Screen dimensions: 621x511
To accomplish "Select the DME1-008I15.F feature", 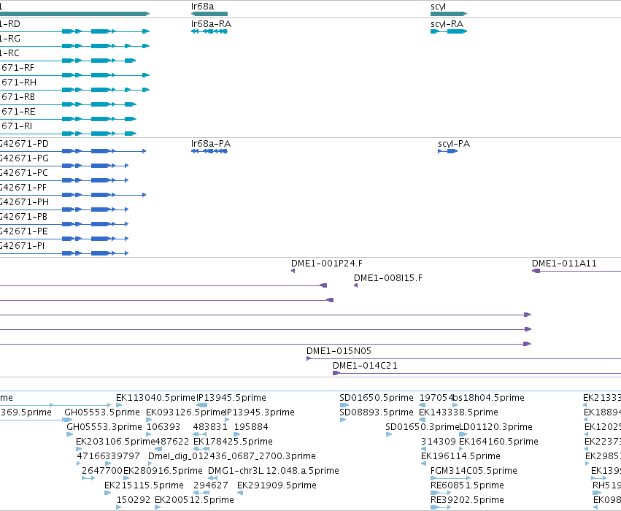I will coord(355,285).
